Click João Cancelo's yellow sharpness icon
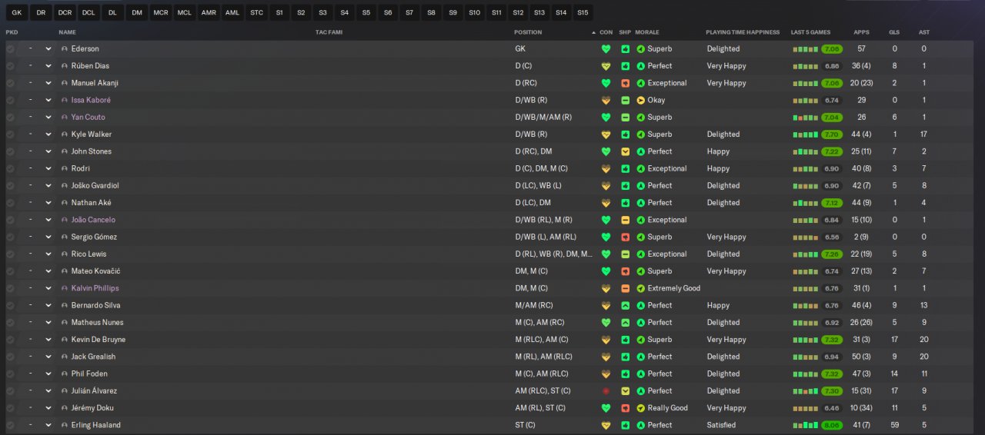Viewport: 985px width, 435px height. pyautogui.click(x=626, y=220)
